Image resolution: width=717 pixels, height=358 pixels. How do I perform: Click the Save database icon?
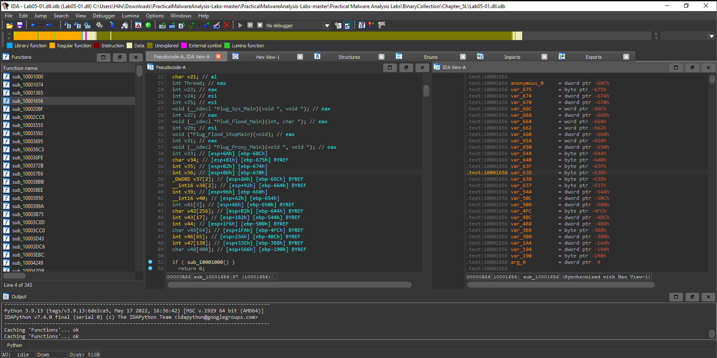pyautogui.click(x=20, y=26)
